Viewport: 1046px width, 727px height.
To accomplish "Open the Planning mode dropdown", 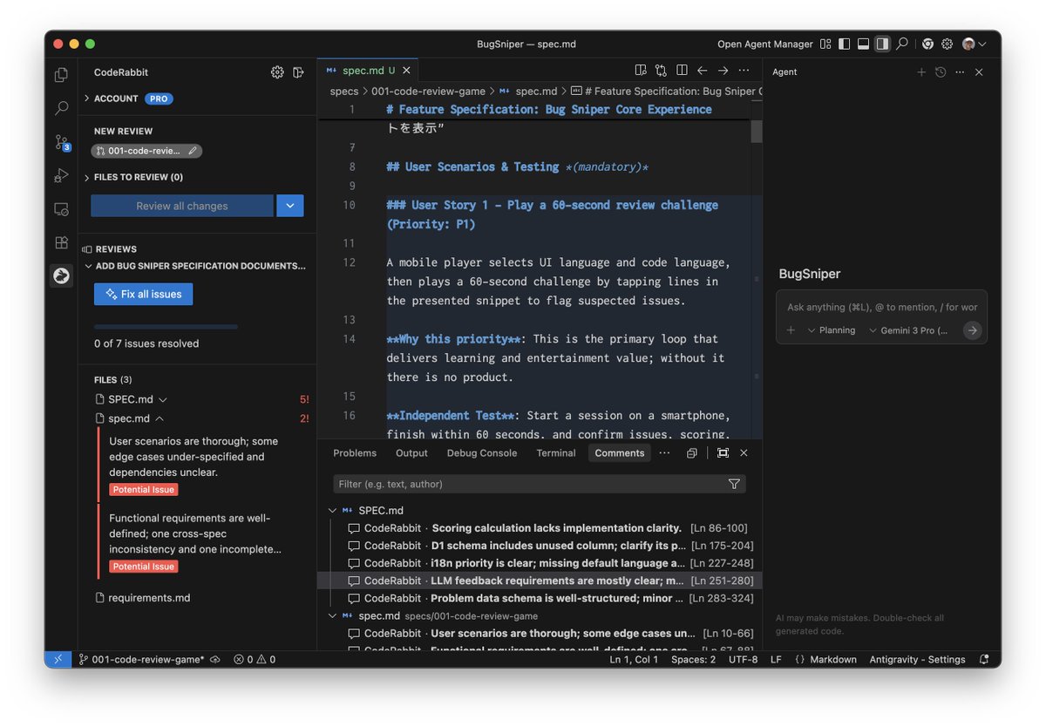I will 831,330.
